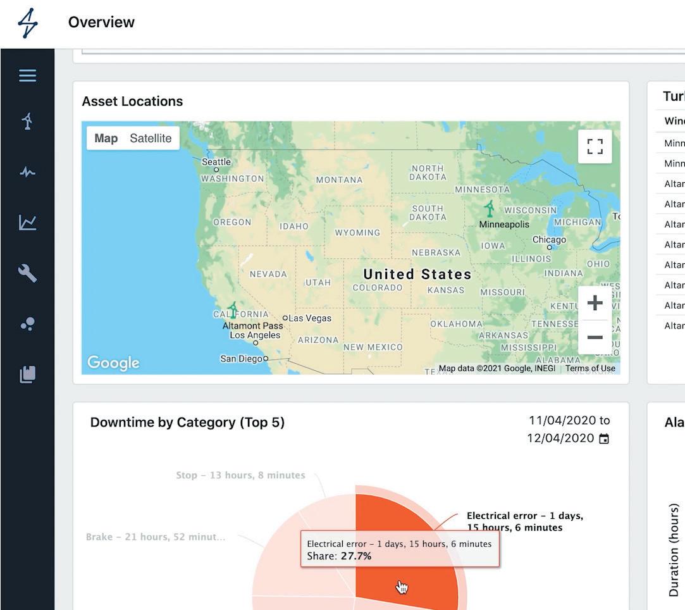Screen dimensions: 685x610
Task: Open the bubble cluster sidebar icon
Action: pyautogui.click(x=27, y=324)
